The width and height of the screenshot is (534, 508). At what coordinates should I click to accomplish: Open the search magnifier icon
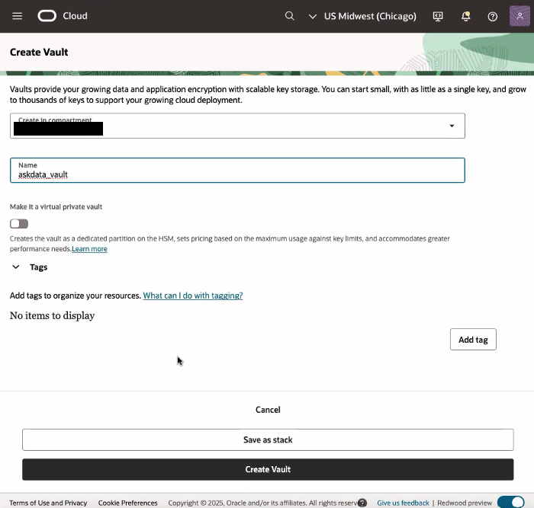289,16
